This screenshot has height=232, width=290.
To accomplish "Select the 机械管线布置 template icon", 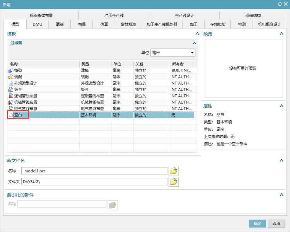I will coord(11,102).
